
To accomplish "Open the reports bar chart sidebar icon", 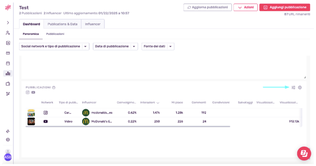I will point(8,74).
